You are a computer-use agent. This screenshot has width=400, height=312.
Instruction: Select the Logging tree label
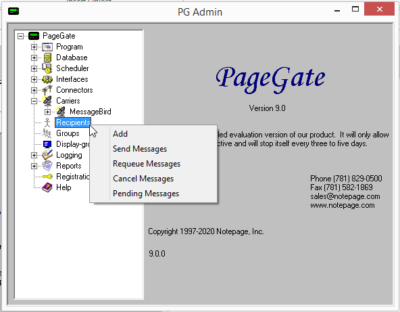(69, 155)
